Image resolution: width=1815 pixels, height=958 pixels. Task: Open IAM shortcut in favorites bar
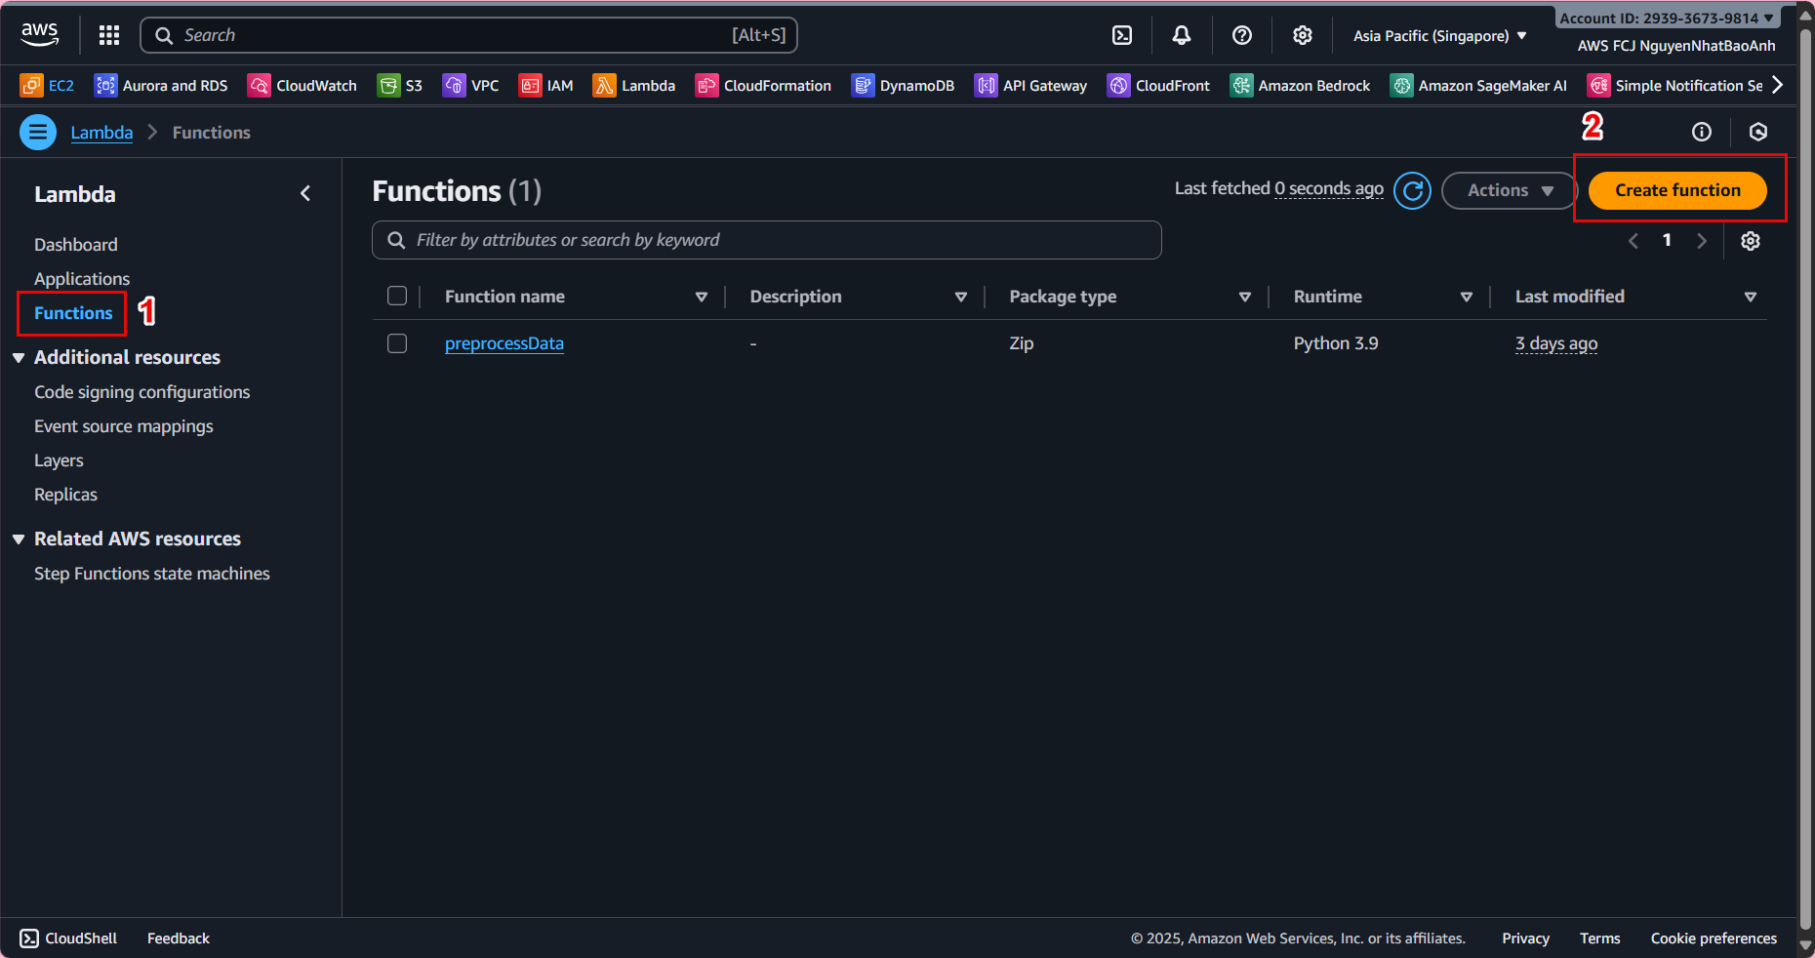tap(546, 86)
